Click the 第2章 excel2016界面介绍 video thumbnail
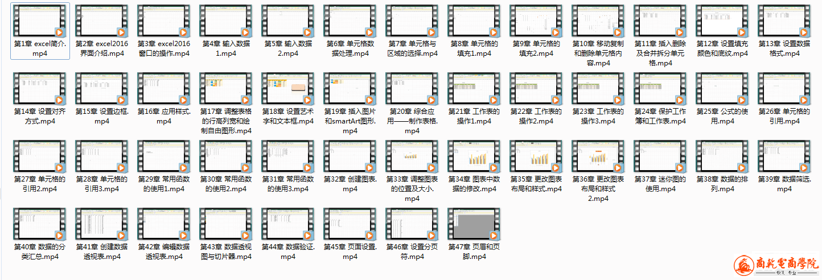 [102, 22]
